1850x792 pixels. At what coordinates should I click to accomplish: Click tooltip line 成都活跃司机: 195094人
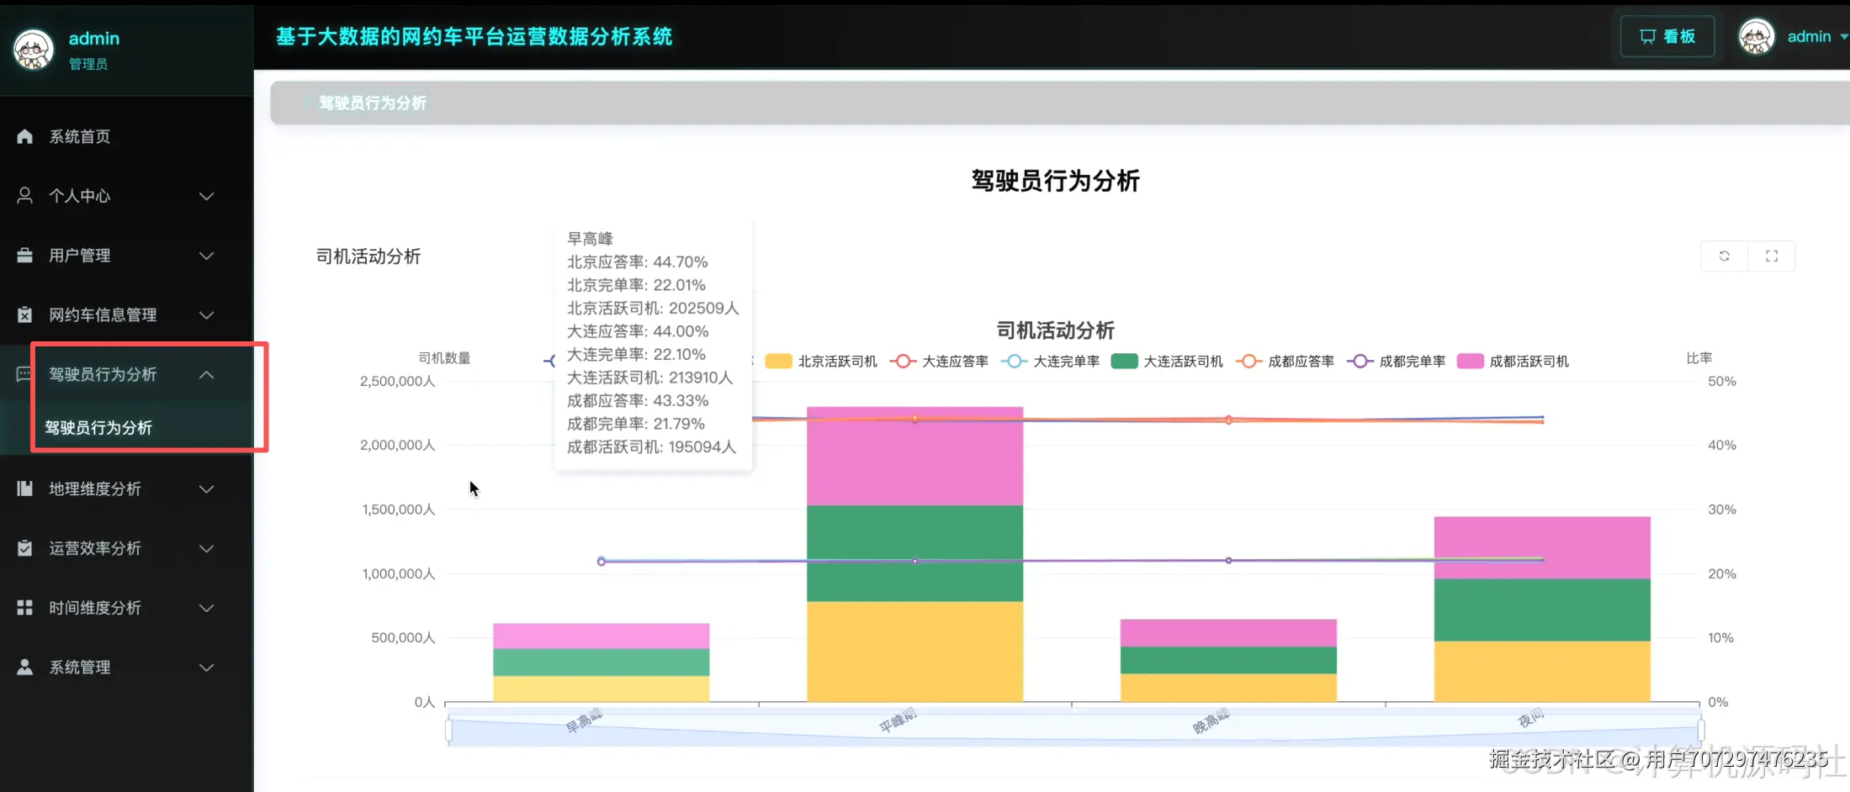coord(651,446)
